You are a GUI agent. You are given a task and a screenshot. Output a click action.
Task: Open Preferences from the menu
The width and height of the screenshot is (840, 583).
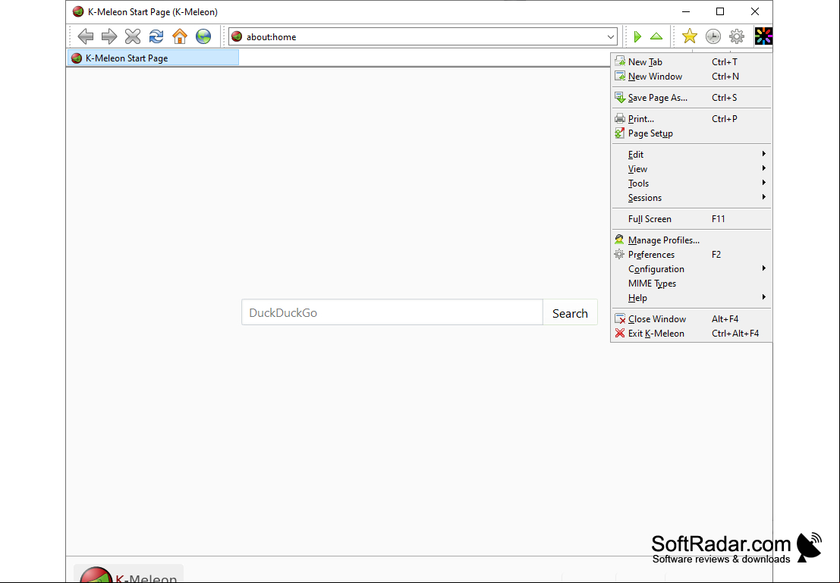pyautogui.click(x=691, y=254)
